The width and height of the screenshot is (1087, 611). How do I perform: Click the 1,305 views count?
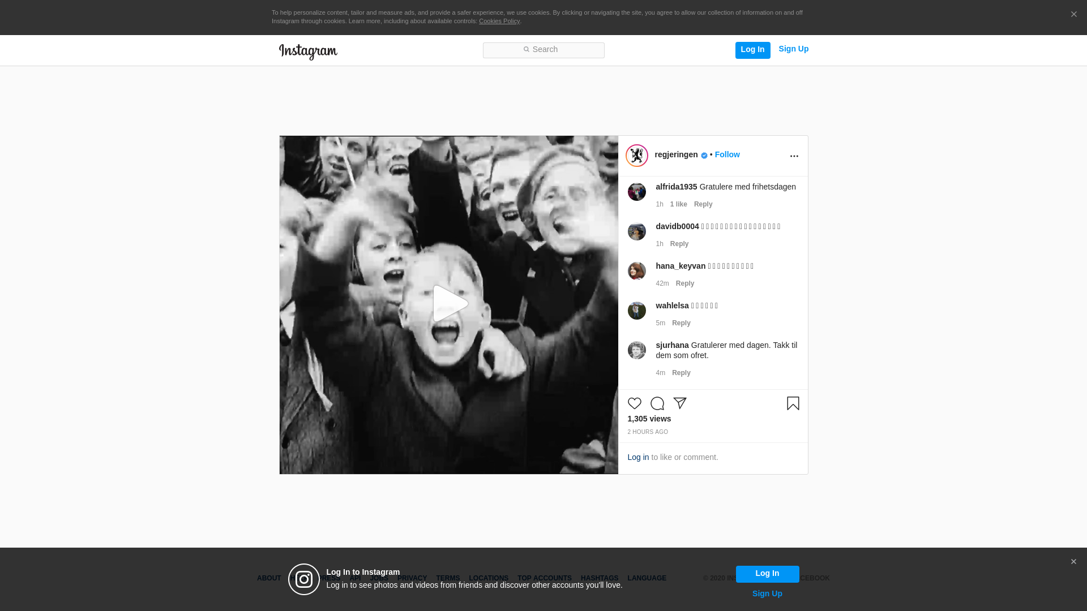[x=649, y=419]
